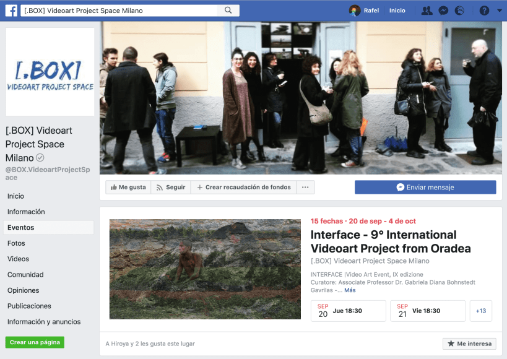The height and width of the screenshot is (359, 507).
Task: Click the Facebook search input field
Action: [121, 11]
